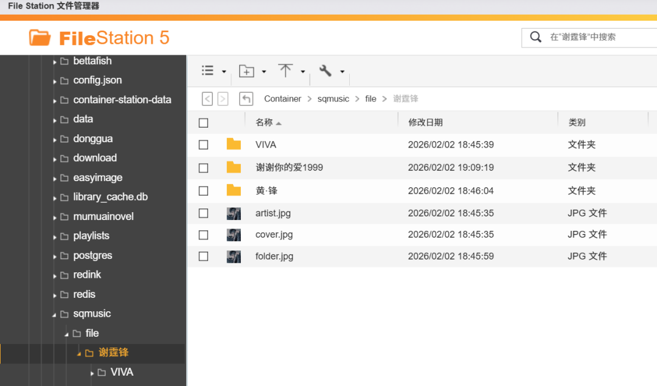Toggle the select-all header checkbox
The height and width of the screenshot is (386, 657).
(204, 123)
